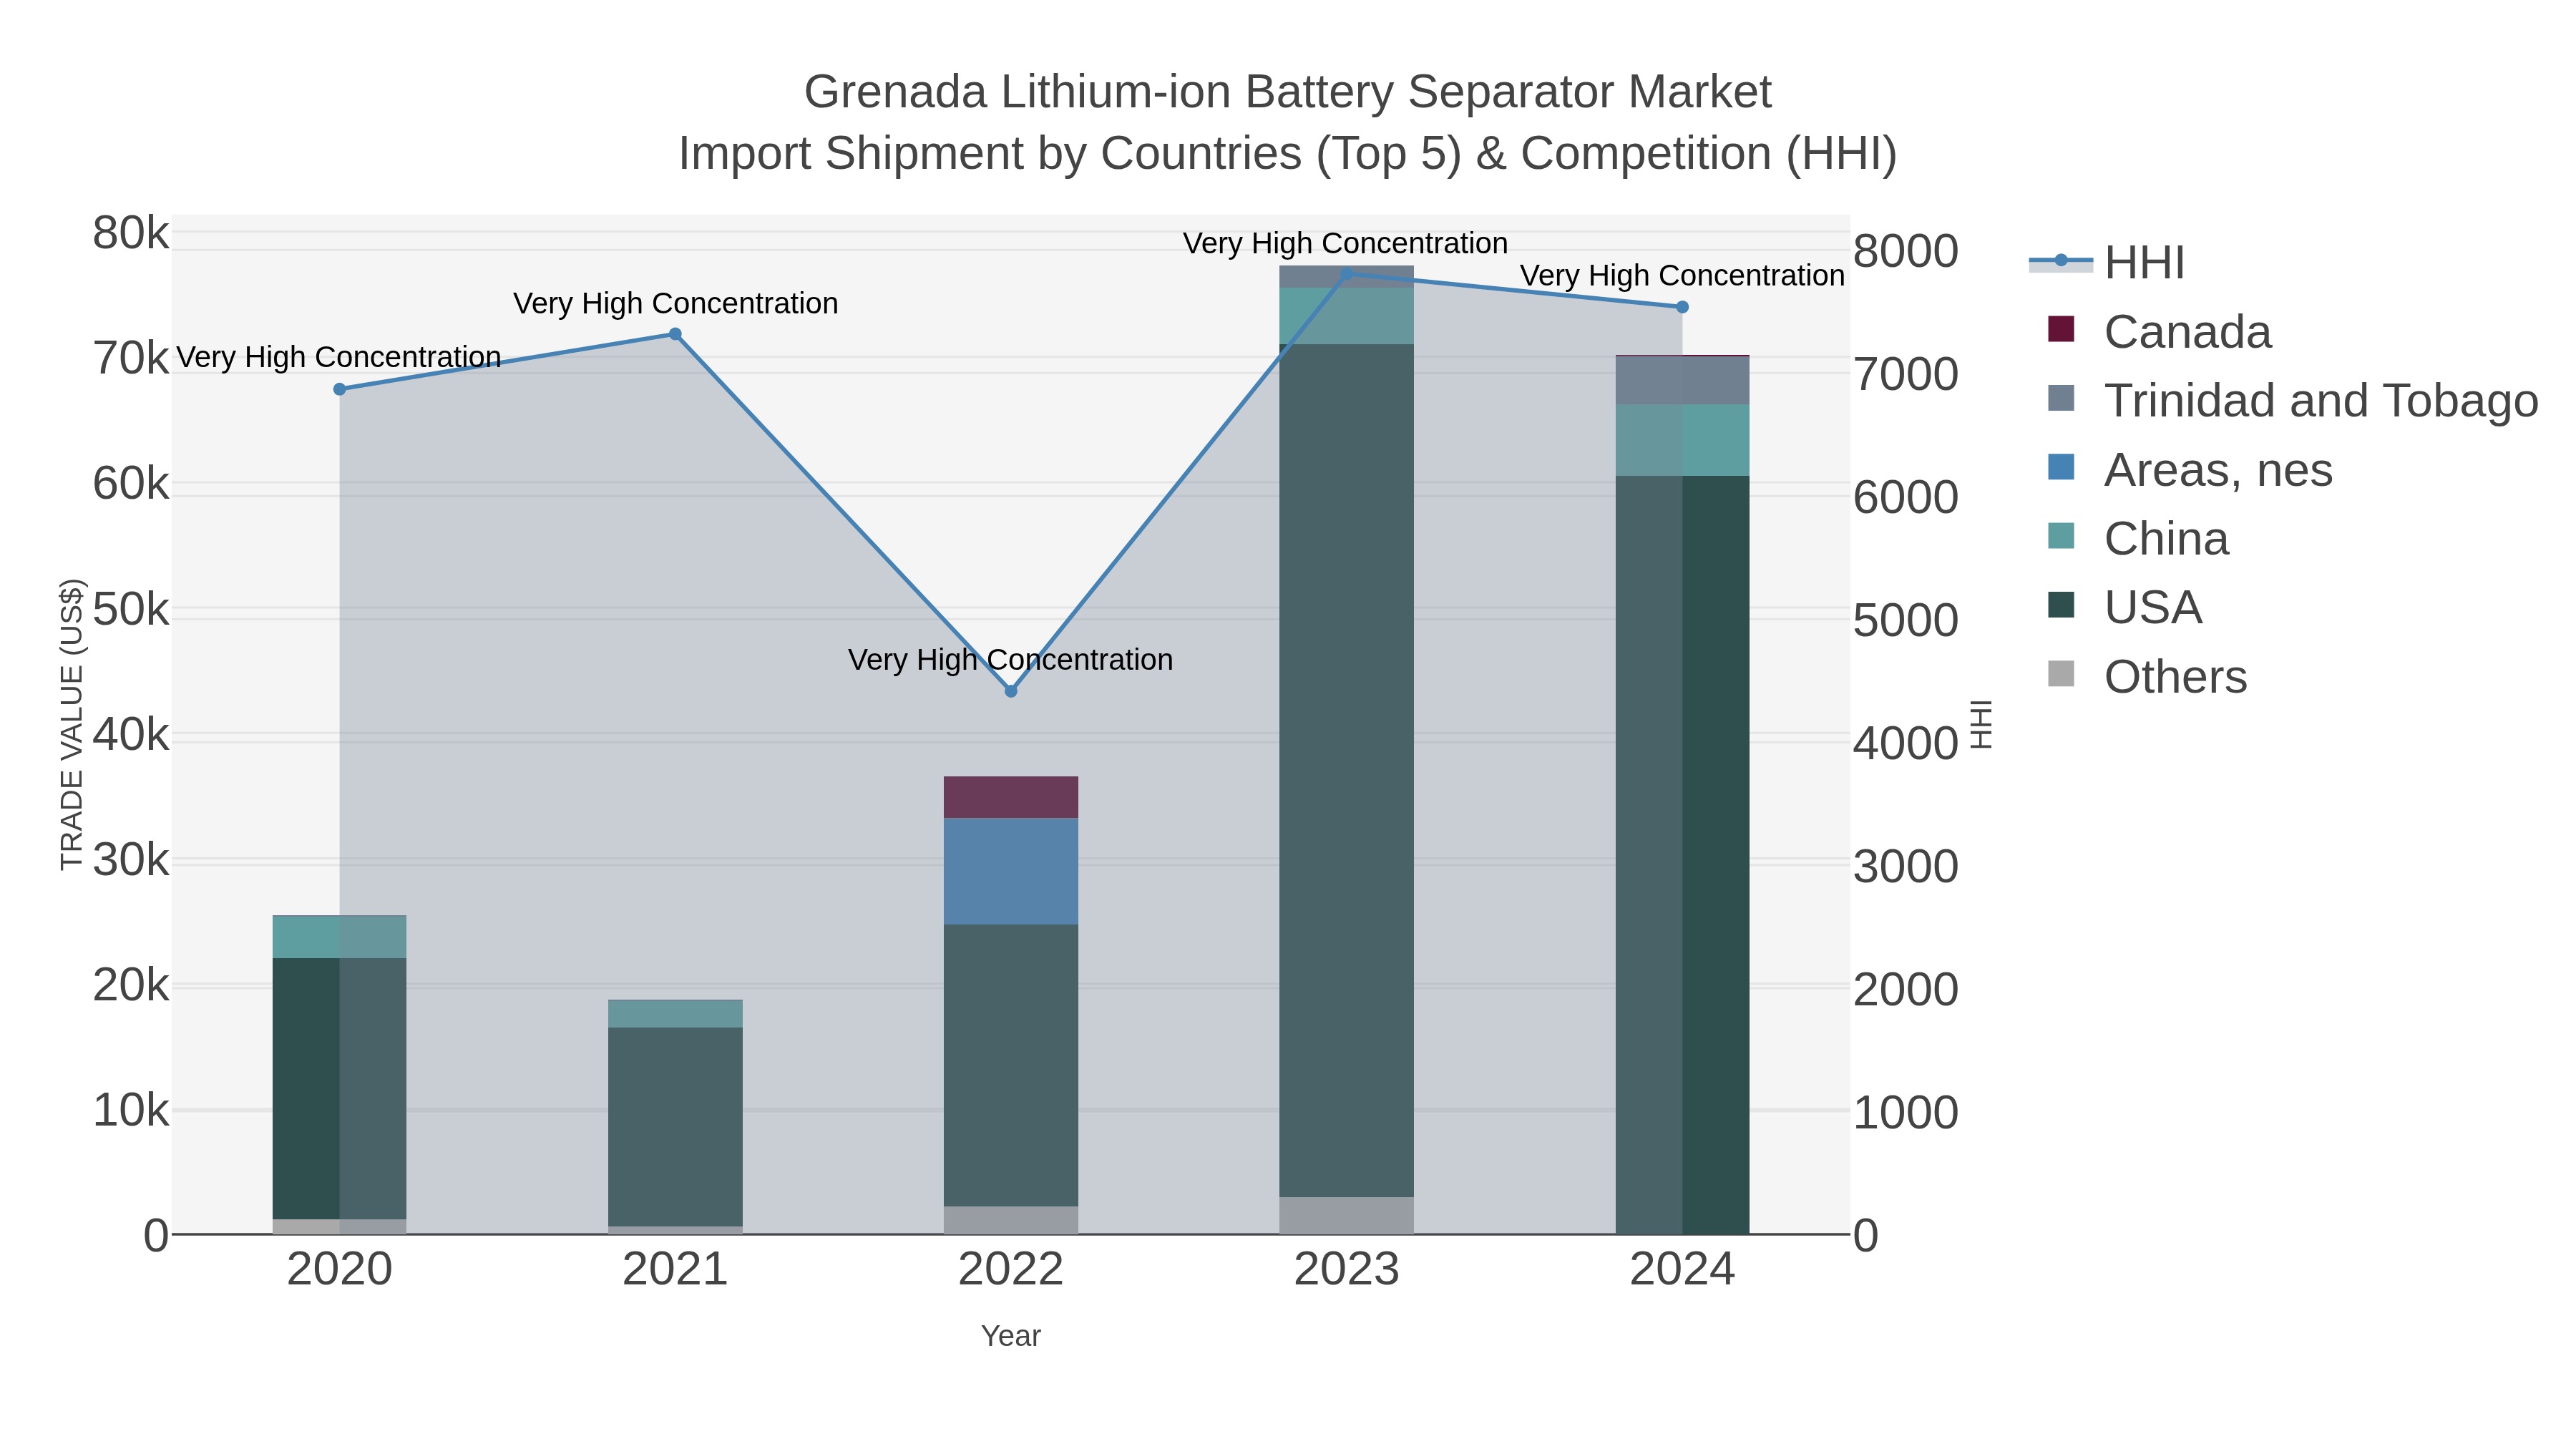Click the 6000 HHI axis tick
Image resolution: width=2576 pixels, height=1449 pixels.
1906,497
